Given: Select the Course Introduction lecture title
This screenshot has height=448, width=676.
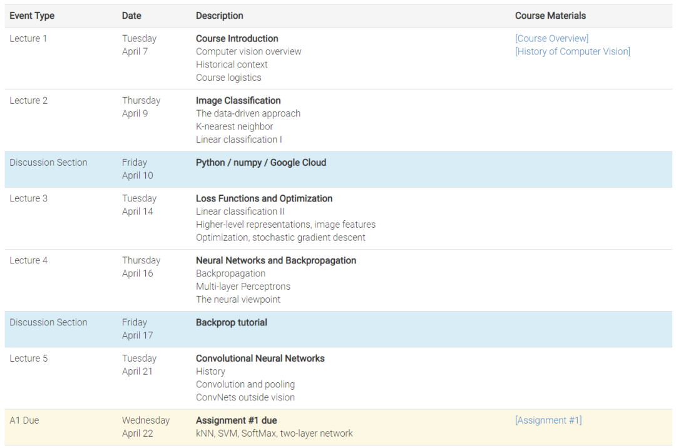Looking at the screenshot, I should point(237,39).
